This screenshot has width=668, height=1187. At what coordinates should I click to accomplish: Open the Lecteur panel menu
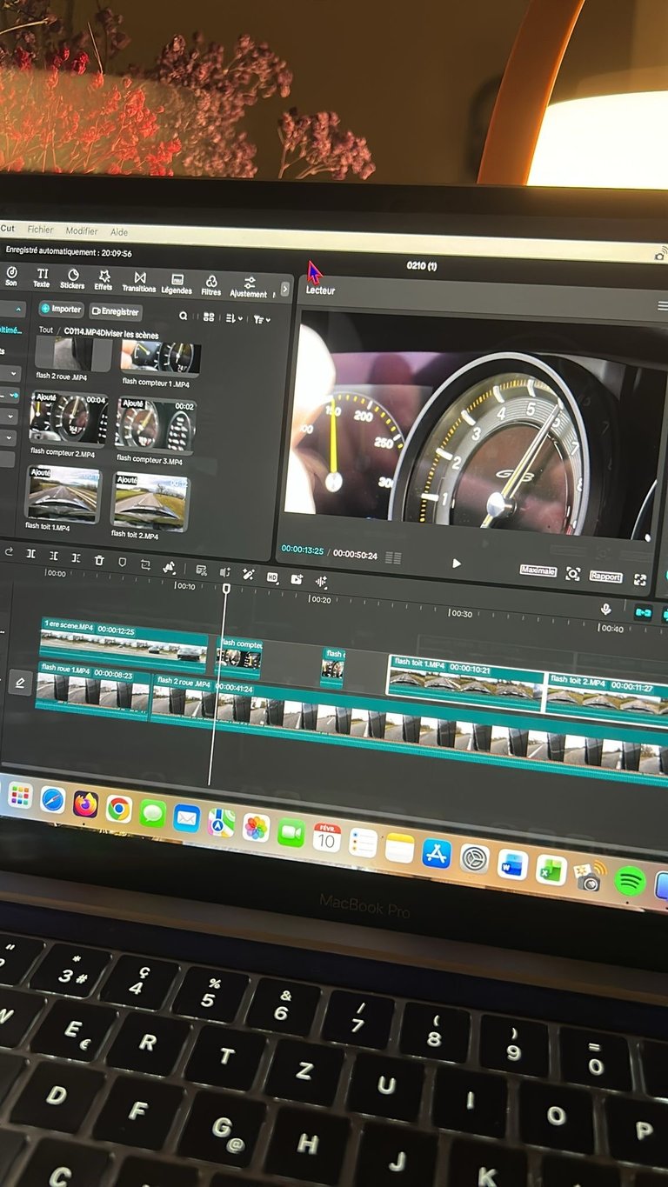663,306
